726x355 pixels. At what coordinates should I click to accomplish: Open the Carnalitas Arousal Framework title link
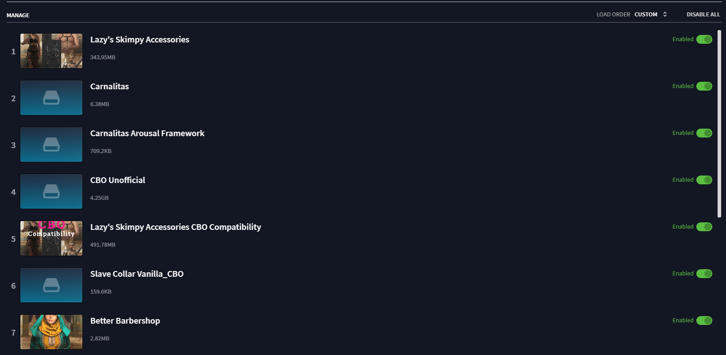[x=147, y=133]
